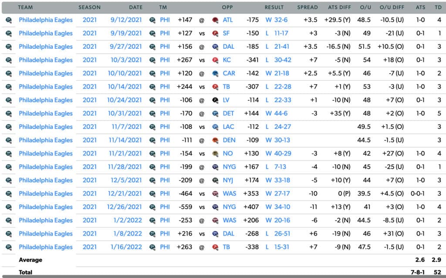Screen dimensions: 446x278
Task: Click Eagles logo beside team name, 11/7/2021 row
Action: (9, 127)
